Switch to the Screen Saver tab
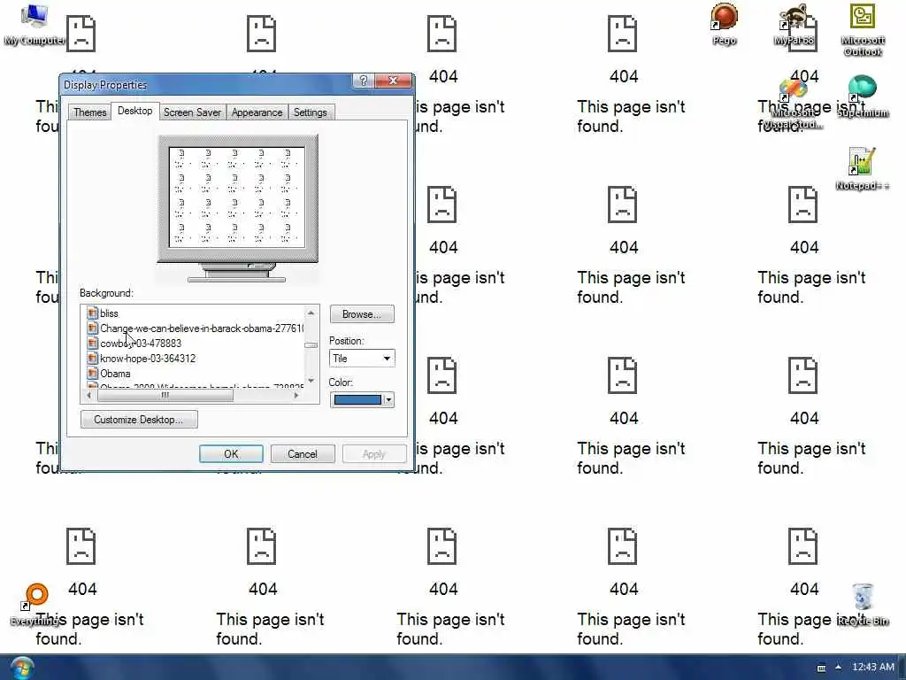The image size is (906, 680). coord(192,112)
